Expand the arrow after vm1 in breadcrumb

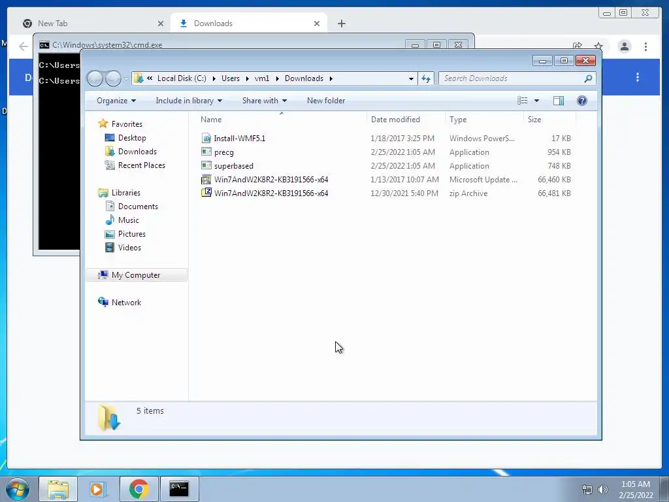(277, 78)
